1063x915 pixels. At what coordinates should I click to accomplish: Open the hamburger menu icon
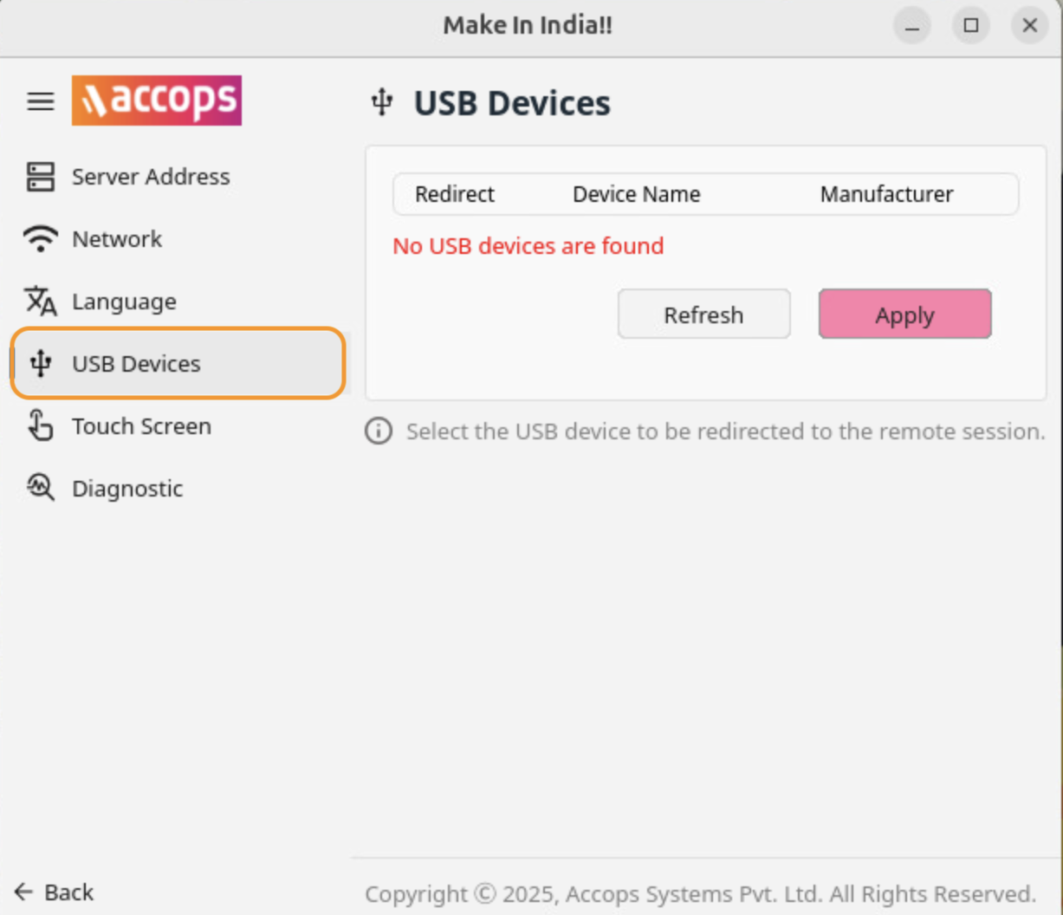(40, 101)
